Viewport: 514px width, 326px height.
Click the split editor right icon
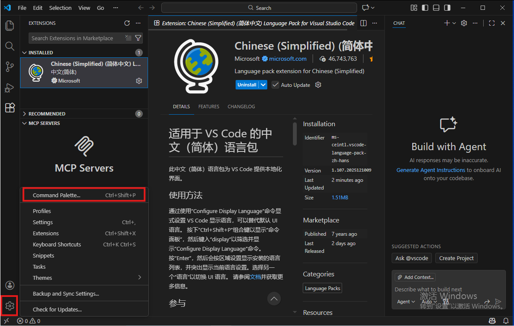coord(363,23)
